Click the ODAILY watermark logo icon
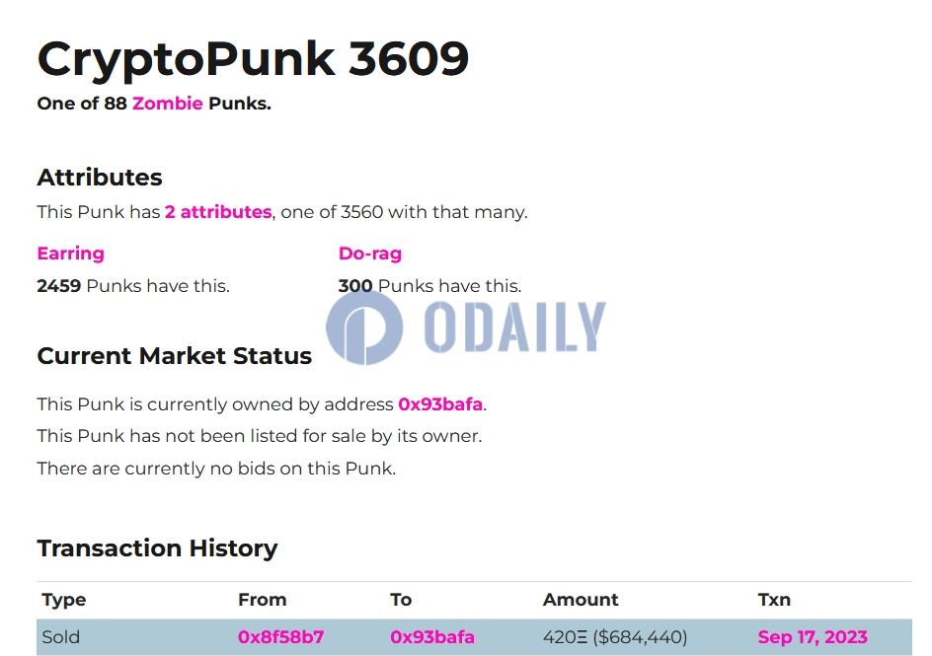932x656 pixels. click(x=364, y=328)
